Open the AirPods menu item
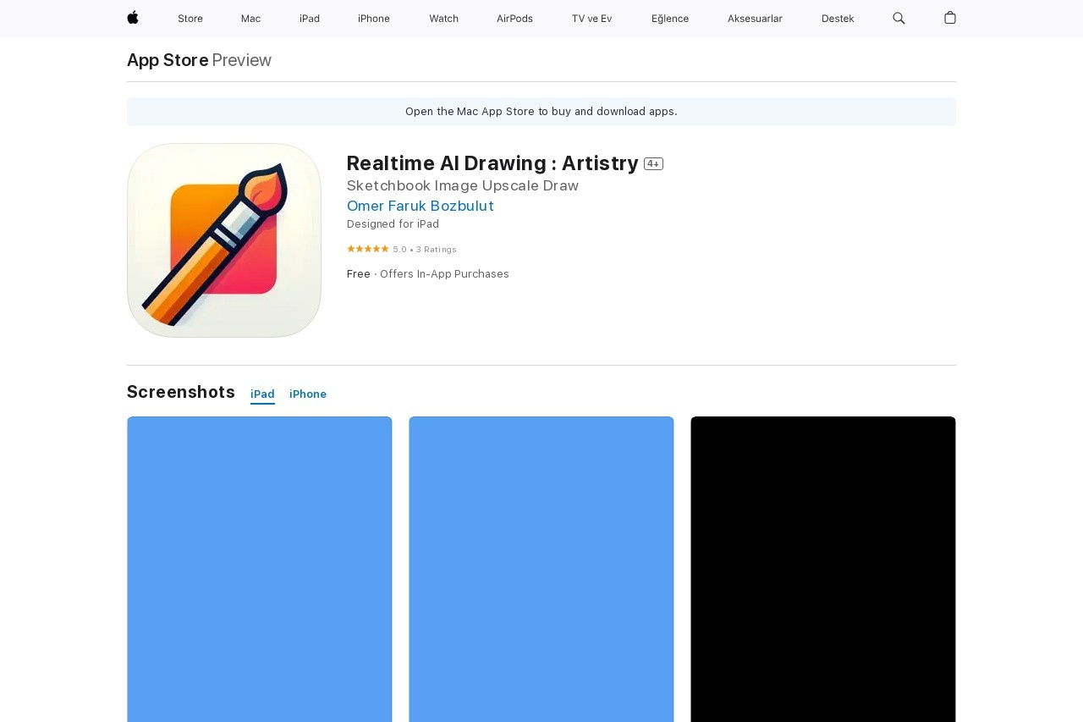 pyautogui.click(x=514, y=19)
